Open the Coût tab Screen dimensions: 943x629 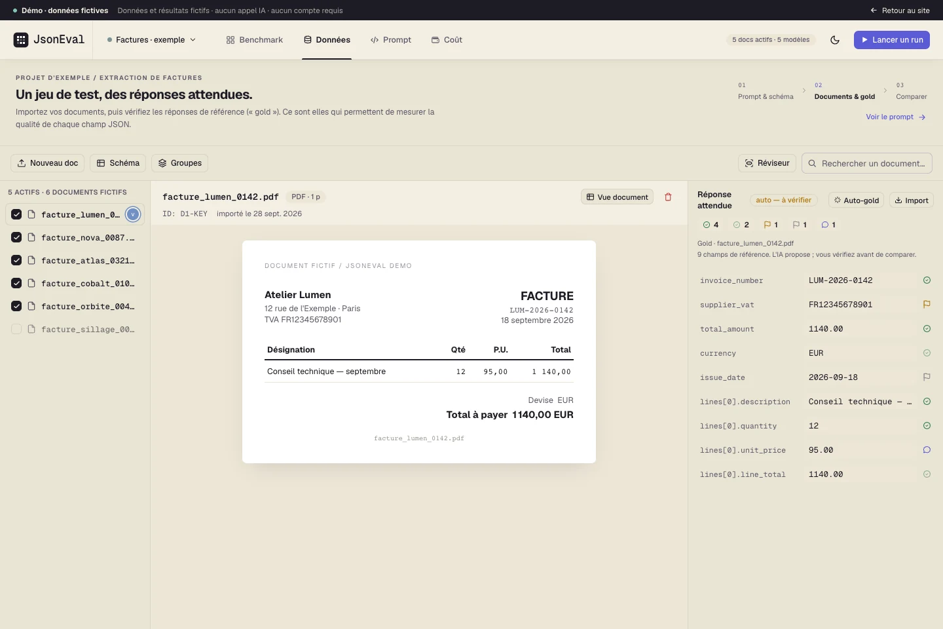447,40
